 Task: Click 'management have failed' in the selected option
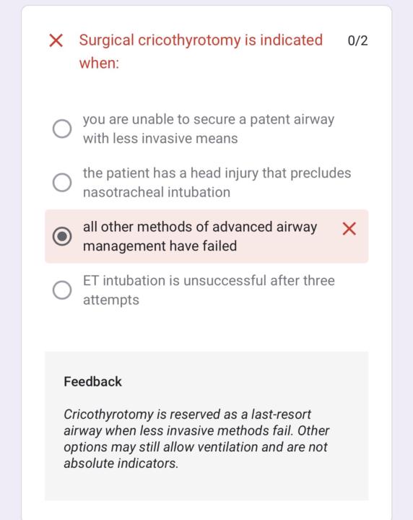[160, 246]
